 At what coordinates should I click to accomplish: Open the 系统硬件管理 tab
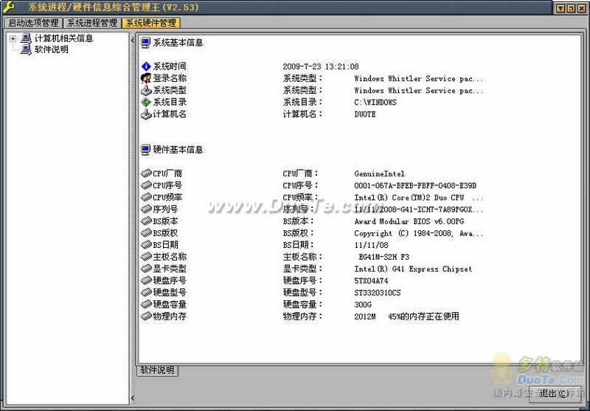click(151, 23)
